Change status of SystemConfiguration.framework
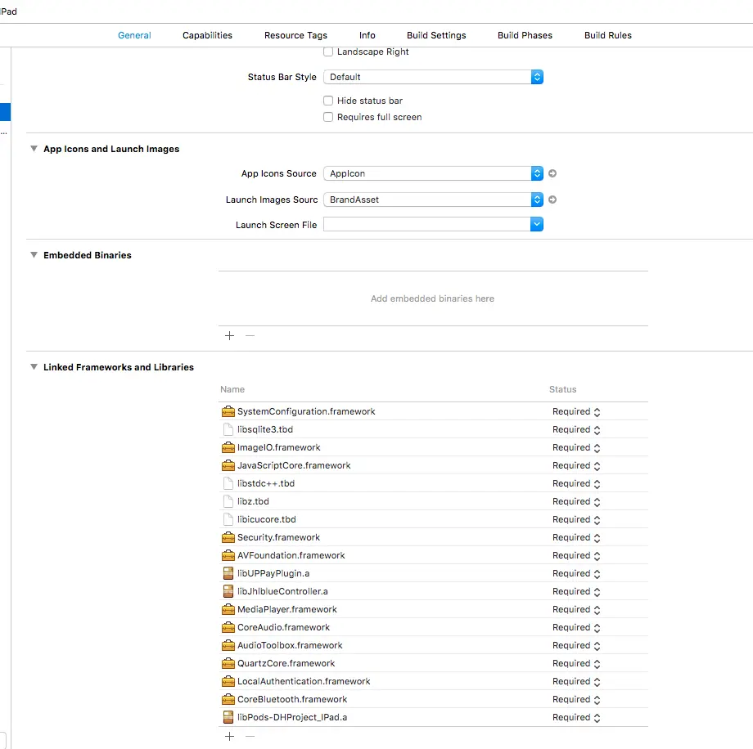The image size is (753, 749). 576,411
